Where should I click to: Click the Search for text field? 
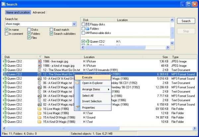pos(38,24)
